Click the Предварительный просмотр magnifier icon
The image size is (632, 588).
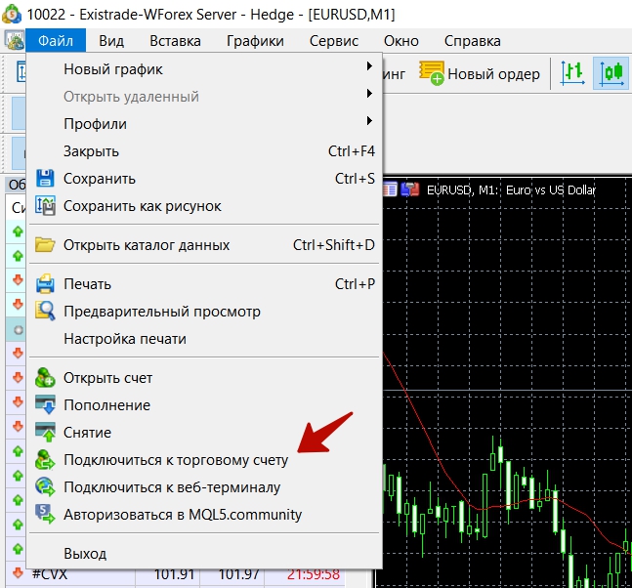45,312
